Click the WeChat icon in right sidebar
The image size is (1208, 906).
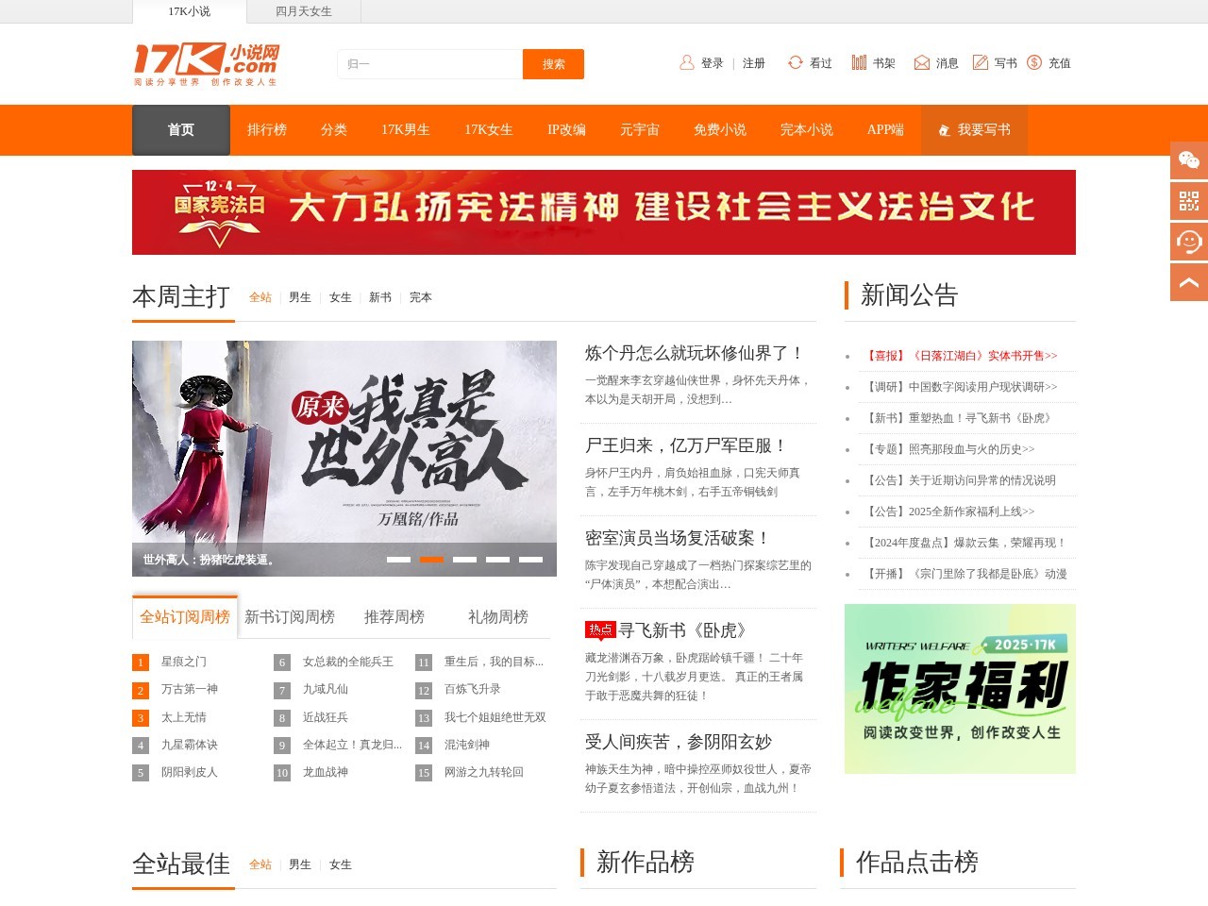[1188, 160]
